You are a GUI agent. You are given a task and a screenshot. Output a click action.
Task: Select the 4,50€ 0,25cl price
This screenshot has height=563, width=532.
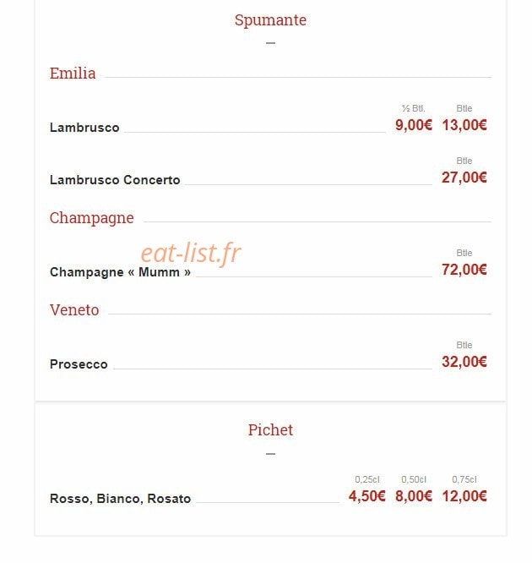367,496
